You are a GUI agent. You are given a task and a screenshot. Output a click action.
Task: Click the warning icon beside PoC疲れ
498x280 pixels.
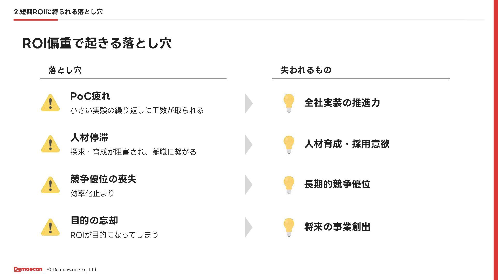tap(50, 103)
